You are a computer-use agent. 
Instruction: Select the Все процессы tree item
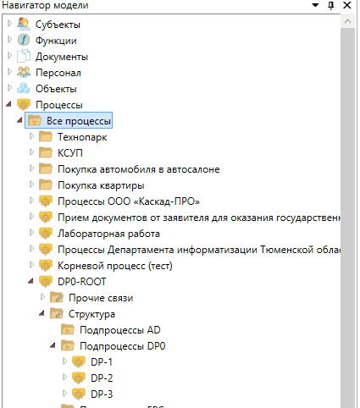[69, 120]
